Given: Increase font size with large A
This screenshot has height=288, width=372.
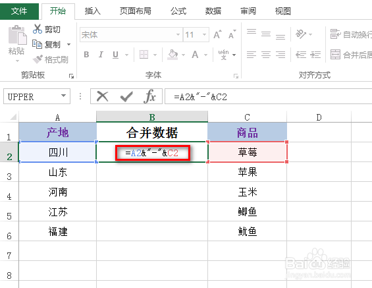Looking at the screenshot, I should (217, 35).
